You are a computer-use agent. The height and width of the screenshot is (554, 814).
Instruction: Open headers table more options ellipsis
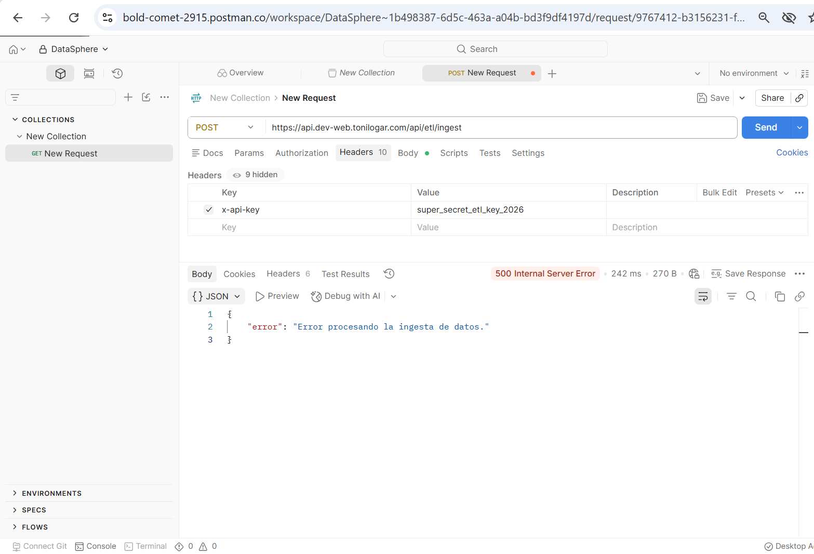tap(799, 193)
